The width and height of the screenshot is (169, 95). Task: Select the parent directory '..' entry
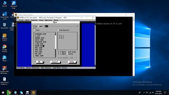click(x=60, y=34)
